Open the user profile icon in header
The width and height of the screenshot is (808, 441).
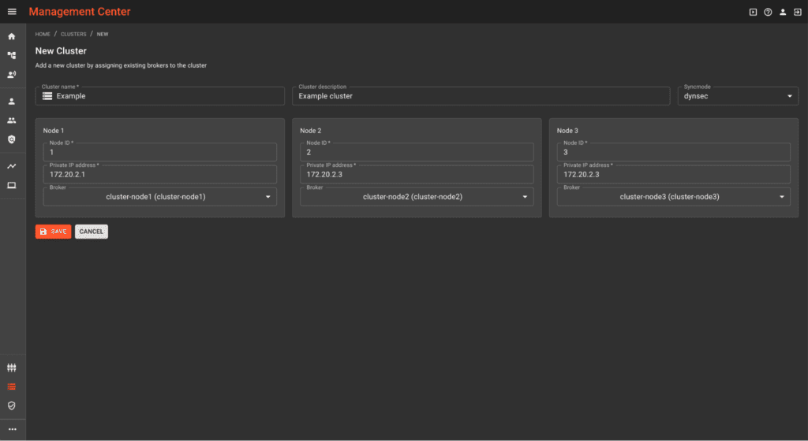(x=783, y=12)
